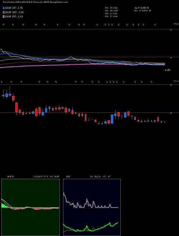This screenshot has height=236, width=179.
Task: Select the 'DOW ST: 1.76' legend label
Action: (x=14, y=8)
